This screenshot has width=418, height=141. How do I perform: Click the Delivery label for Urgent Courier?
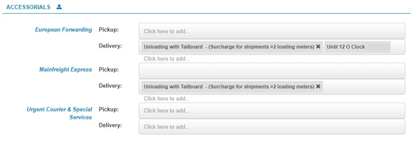pyautogui.click(x=111, y=125)
